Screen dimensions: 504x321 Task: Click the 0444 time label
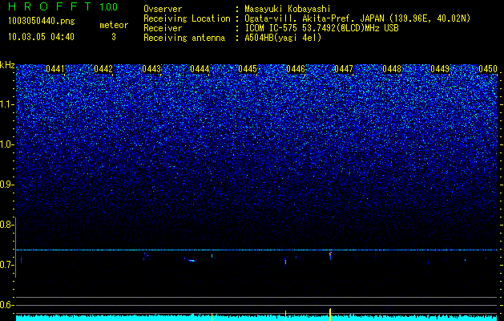[200, 69]
